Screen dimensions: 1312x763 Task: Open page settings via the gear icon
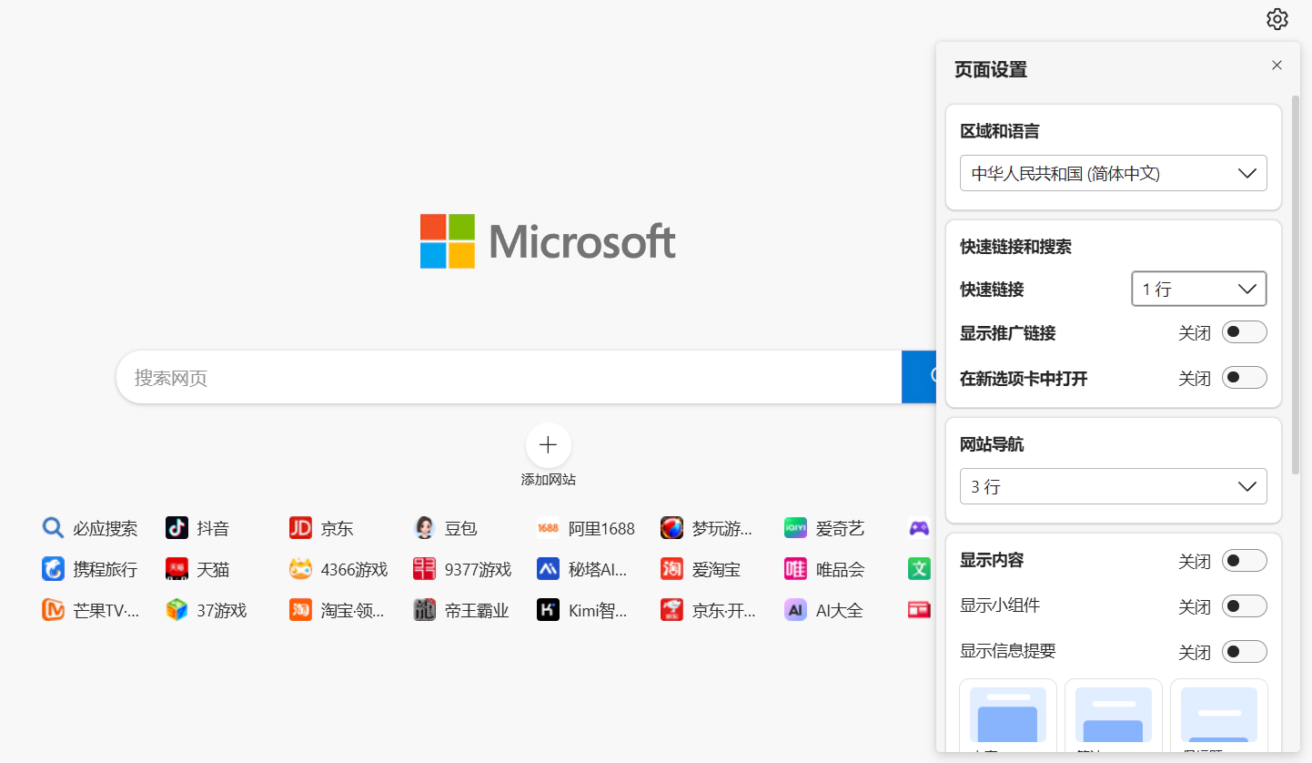click(x=1277, y=19)
